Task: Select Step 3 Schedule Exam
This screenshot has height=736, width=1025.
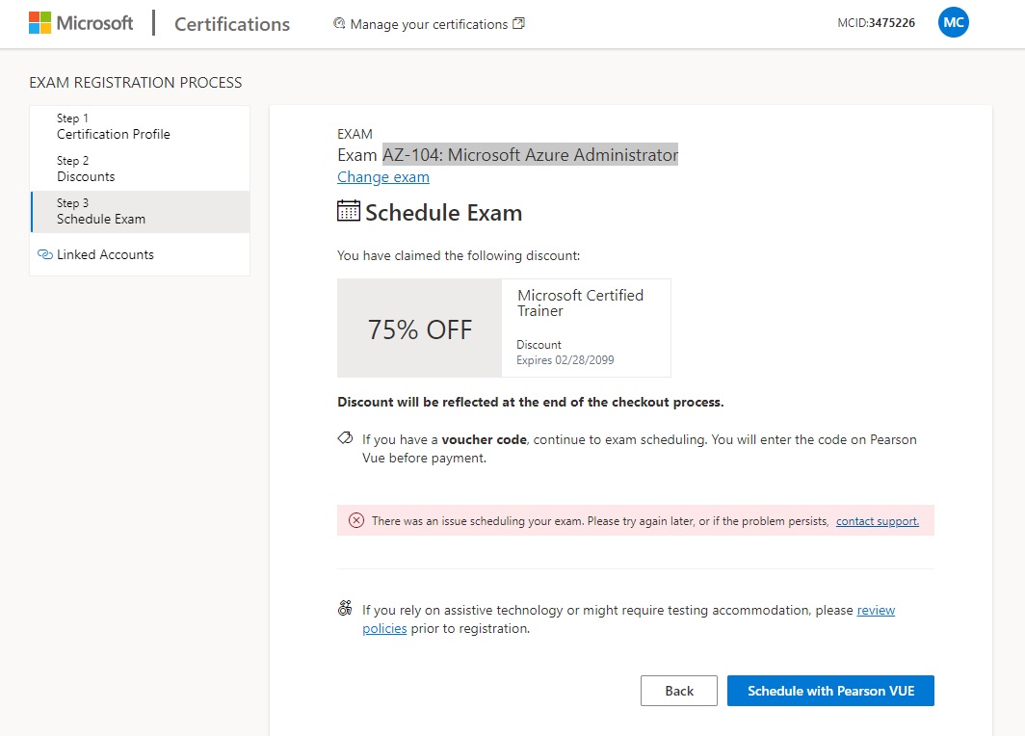Action: click(140, 212)
